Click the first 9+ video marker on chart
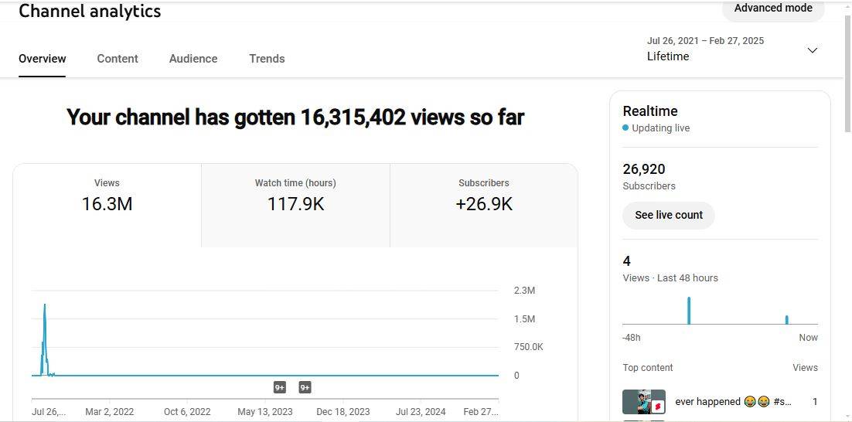This screenshot has height=422, width=852. pos(280,387)
